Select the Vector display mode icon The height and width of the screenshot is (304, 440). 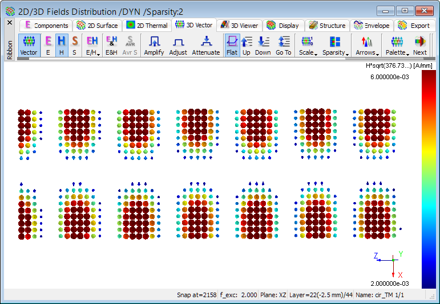[29, 46]
